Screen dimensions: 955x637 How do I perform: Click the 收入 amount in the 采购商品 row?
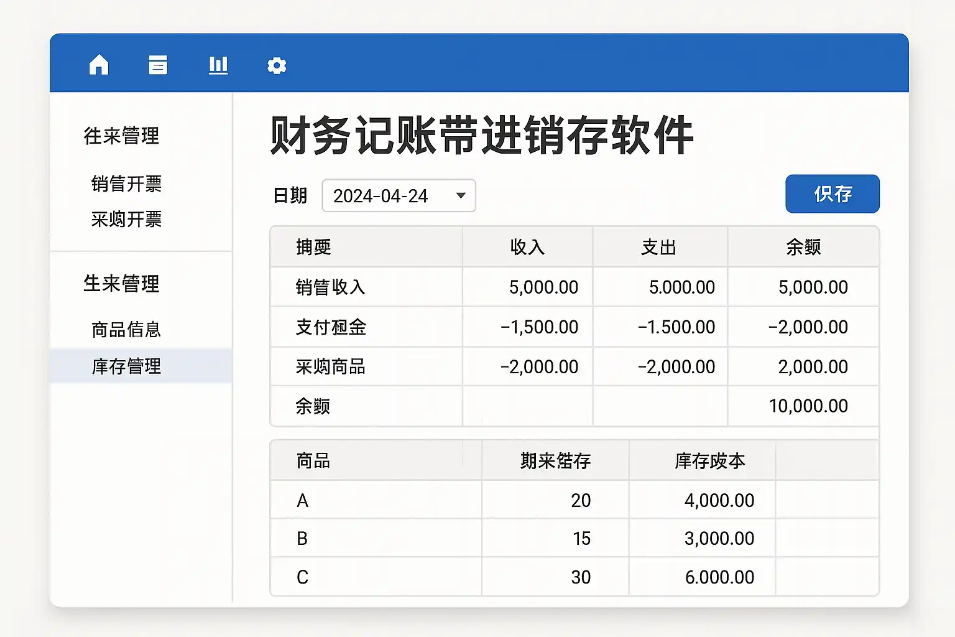(x=539, y=366)
